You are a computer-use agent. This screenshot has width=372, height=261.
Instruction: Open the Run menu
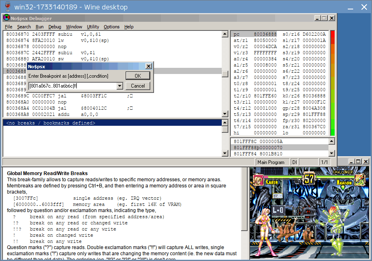(x=39, y=27)
